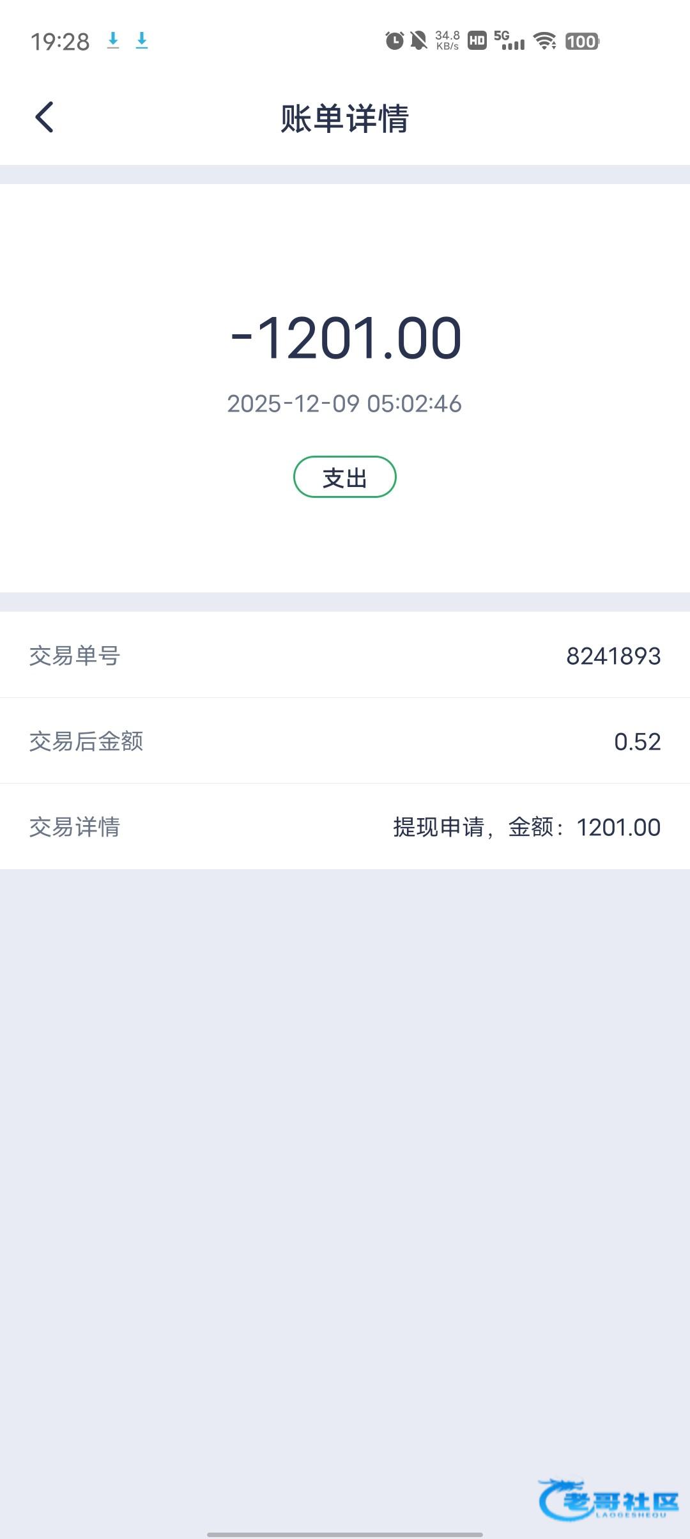Tap the alarm clock status icon

pos(395,41)
